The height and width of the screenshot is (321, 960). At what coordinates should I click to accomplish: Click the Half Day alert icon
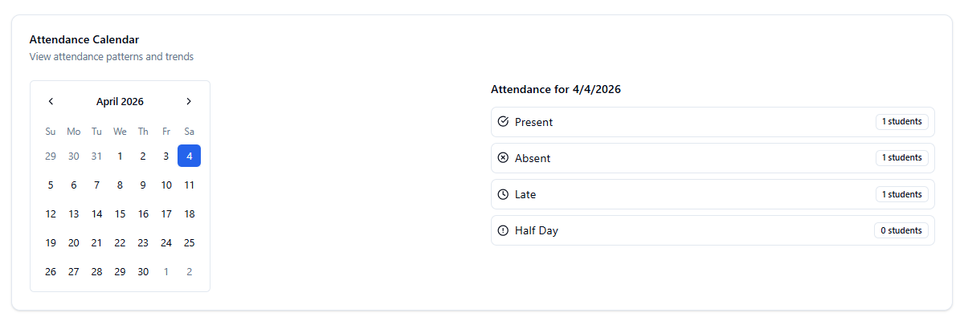pyautogui.click(x=504, y=230)
